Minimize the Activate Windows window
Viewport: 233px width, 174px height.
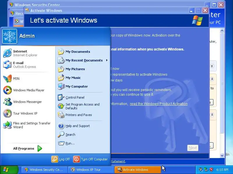[191, 10]
